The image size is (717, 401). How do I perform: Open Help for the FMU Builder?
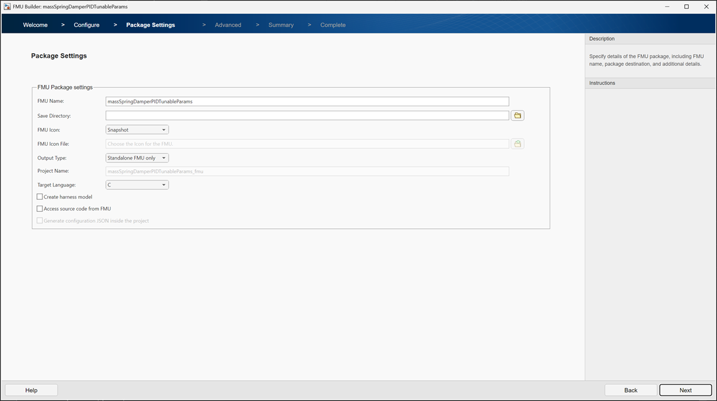(31, 390)
